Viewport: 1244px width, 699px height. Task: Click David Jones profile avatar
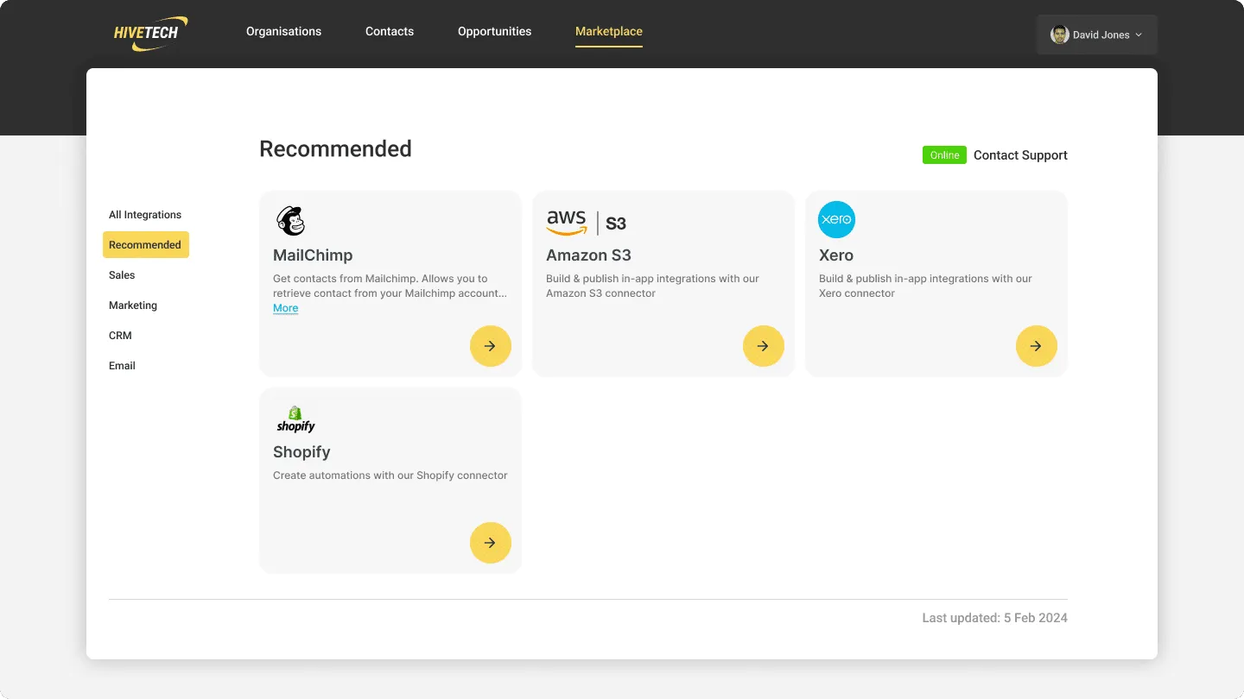click(x=1058, y=35)
